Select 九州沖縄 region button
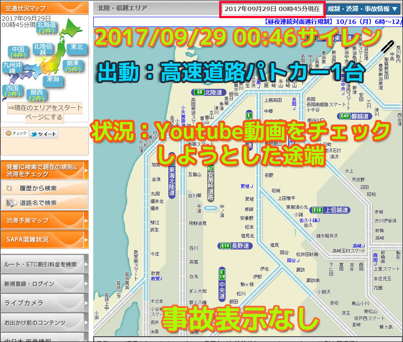The width and height of the screenshot is (403, 342). pyautogui.click(x=12, y=68)
